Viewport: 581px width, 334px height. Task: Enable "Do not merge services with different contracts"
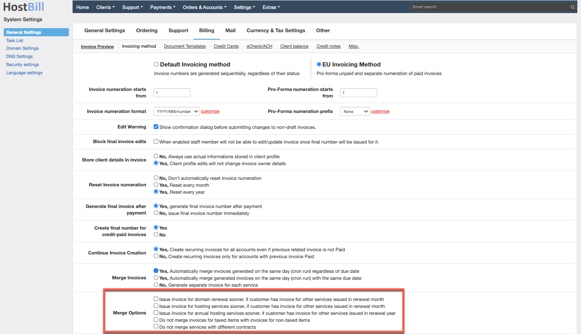155,326
